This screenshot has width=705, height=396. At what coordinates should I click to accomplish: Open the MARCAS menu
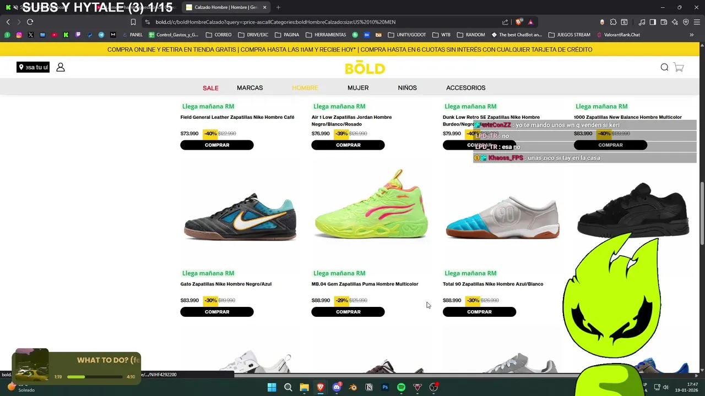coord(250,88)
